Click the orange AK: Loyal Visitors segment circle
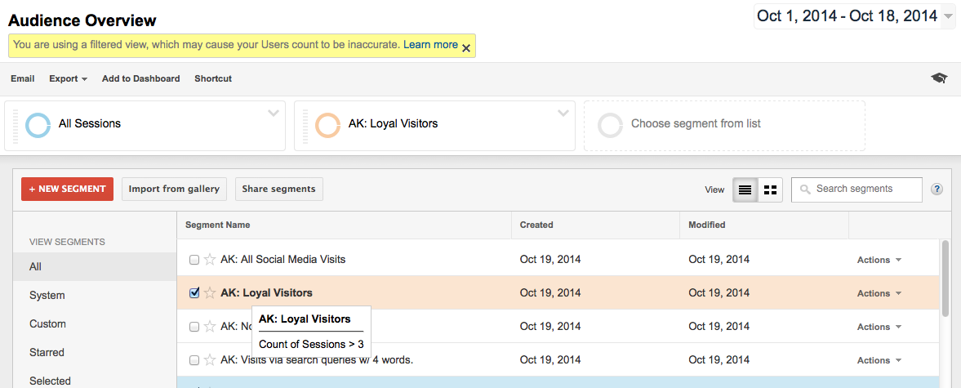 (327, 124)
